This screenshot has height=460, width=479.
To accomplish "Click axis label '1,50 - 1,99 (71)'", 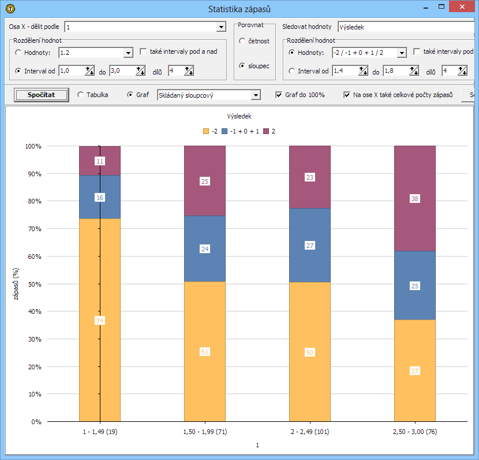I will pyautogui.click(x=205, y=432).
